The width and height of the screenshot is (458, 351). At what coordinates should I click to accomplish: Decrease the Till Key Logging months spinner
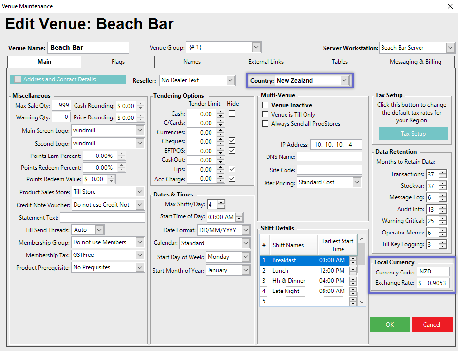[442, 247]
